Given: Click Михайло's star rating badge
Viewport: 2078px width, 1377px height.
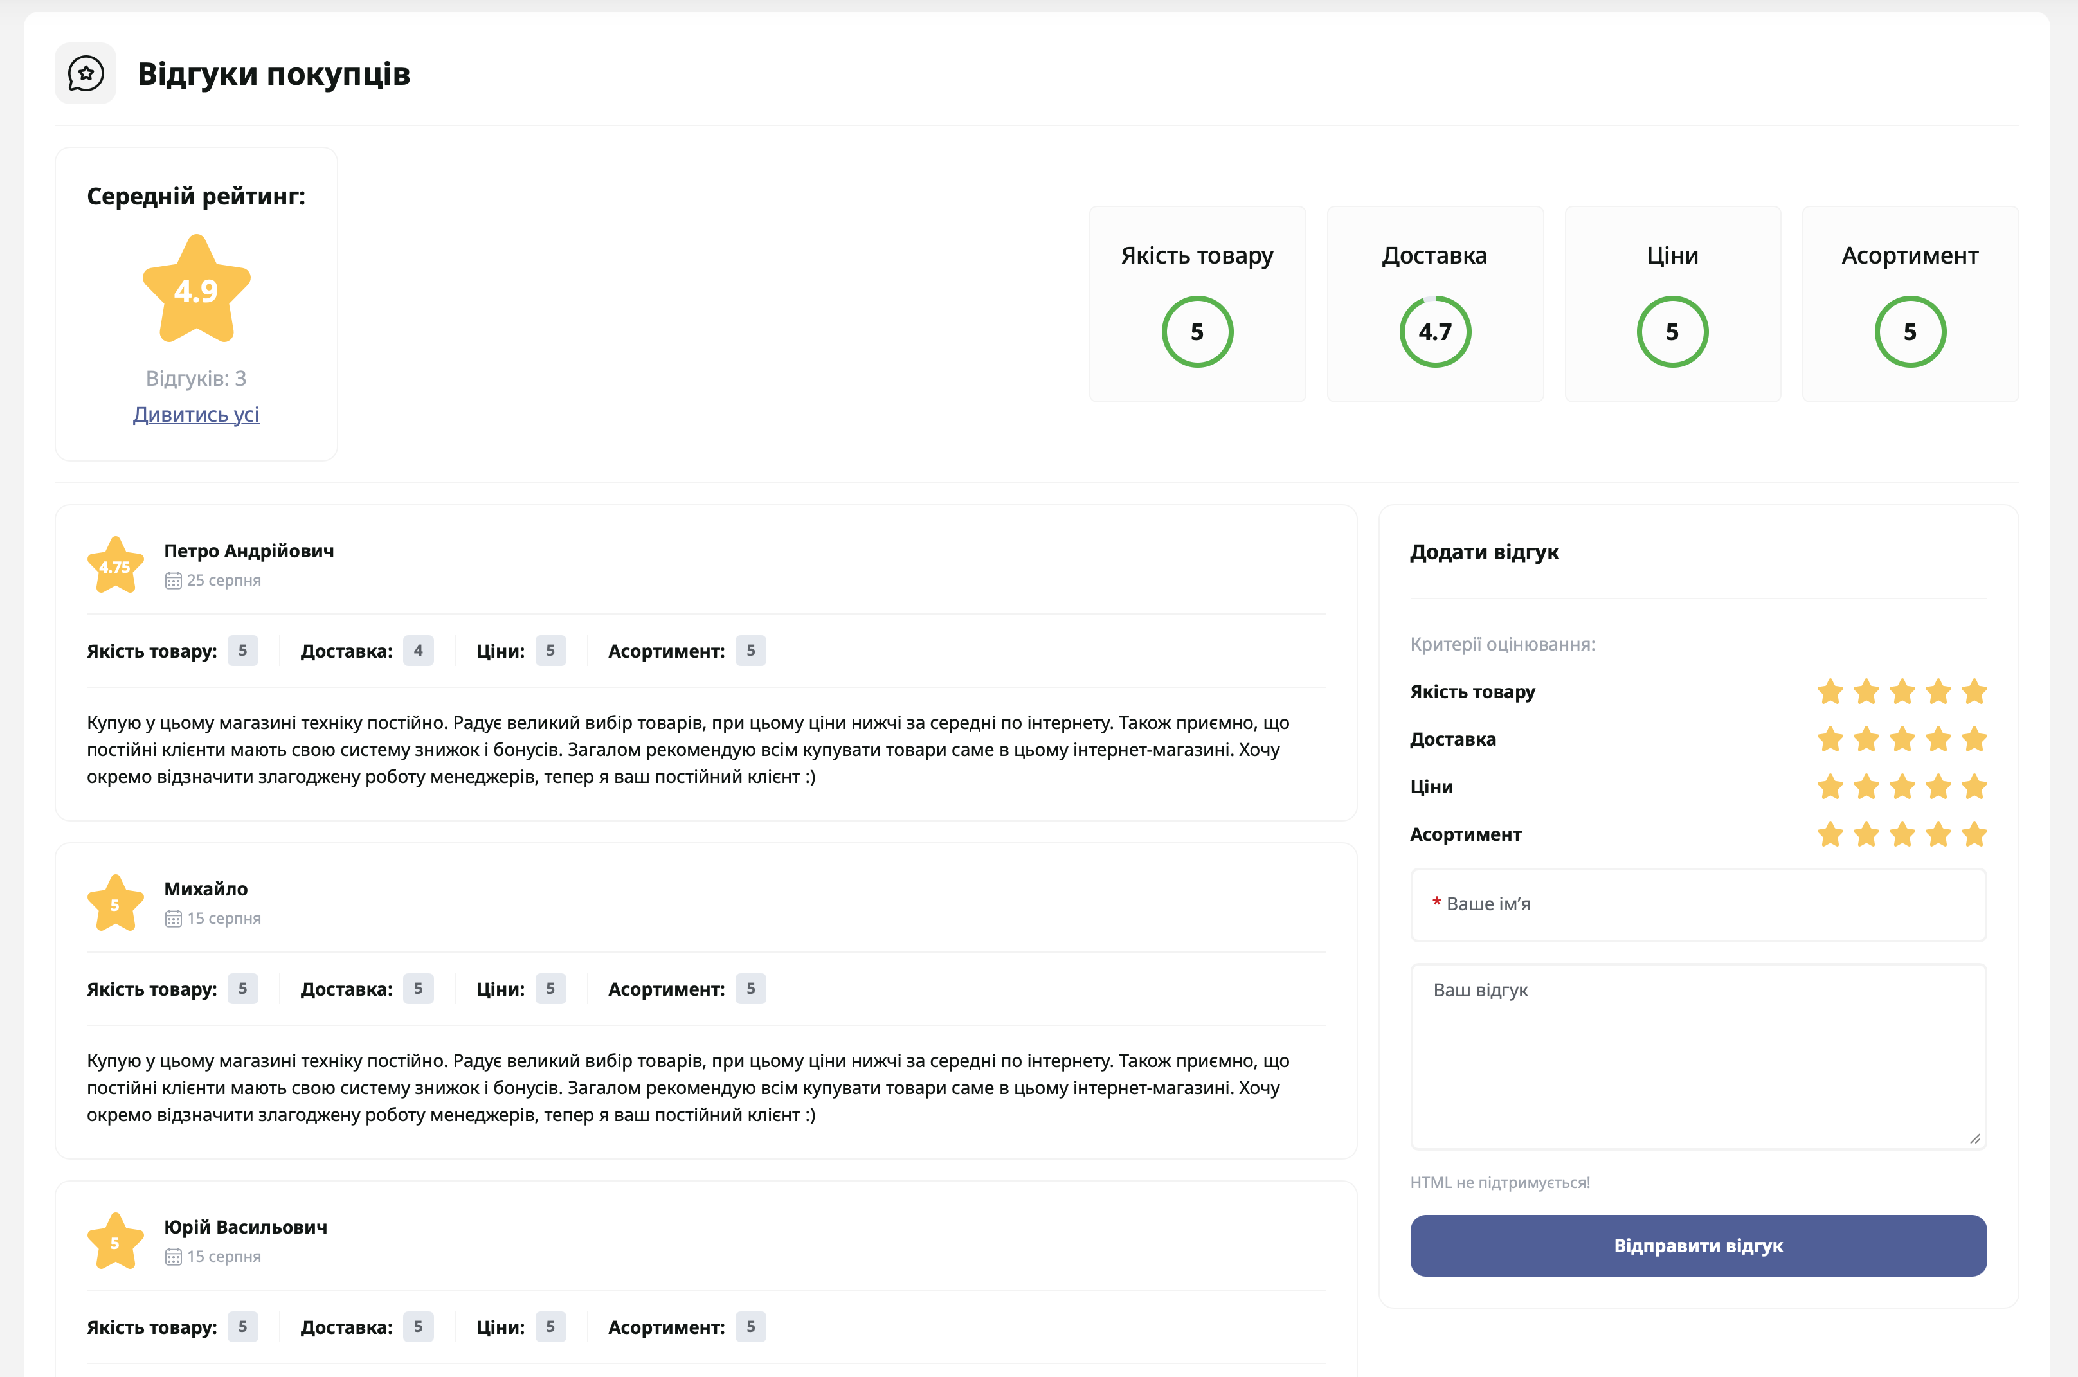Looking at the screenshot, I should [115, 904].
